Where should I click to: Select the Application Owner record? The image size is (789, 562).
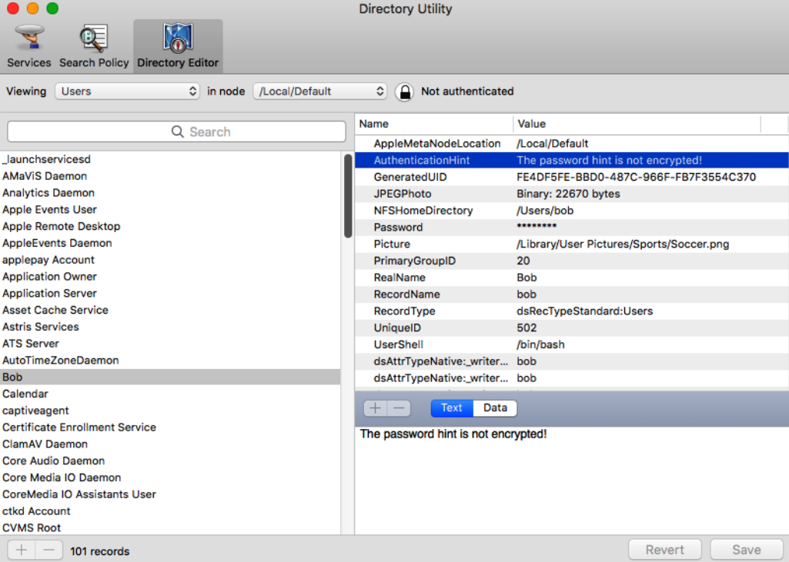point(170,277)
